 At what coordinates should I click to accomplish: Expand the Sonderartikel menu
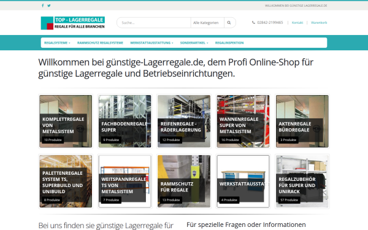[194, 43]
